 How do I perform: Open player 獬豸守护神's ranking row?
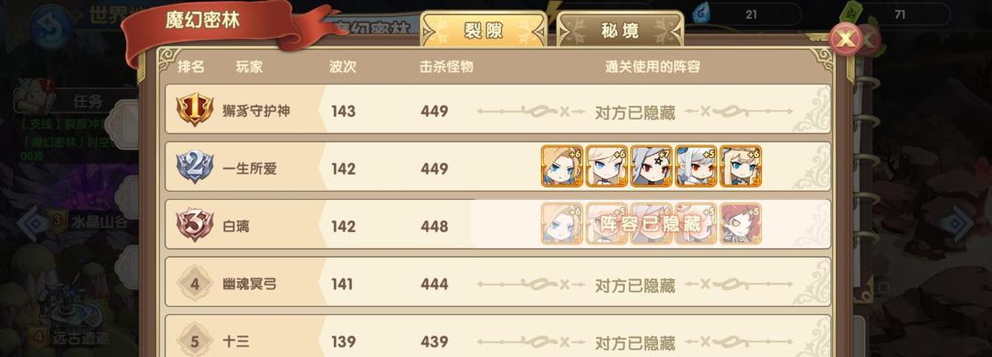coord(497,109)
